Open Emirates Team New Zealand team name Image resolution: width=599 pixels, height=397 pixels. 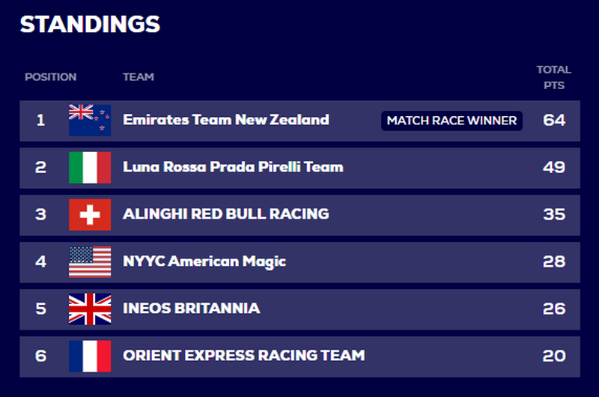(226, 120)
